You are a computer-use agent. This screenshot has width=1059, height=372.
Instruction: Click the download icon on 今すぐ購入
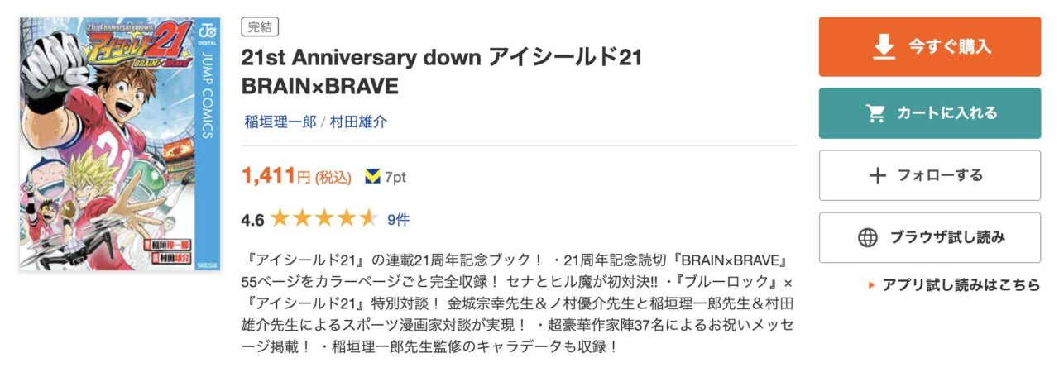[x=884, y=47]
